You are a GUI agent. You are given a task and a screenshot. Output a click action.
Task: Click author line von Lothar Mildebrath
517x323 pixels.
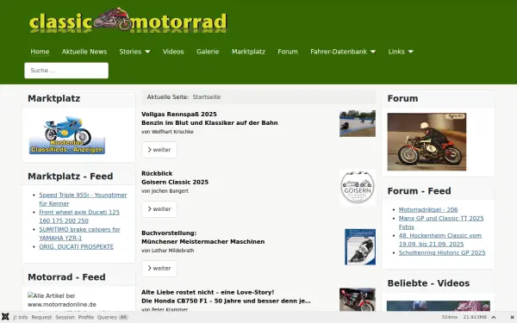167,250
